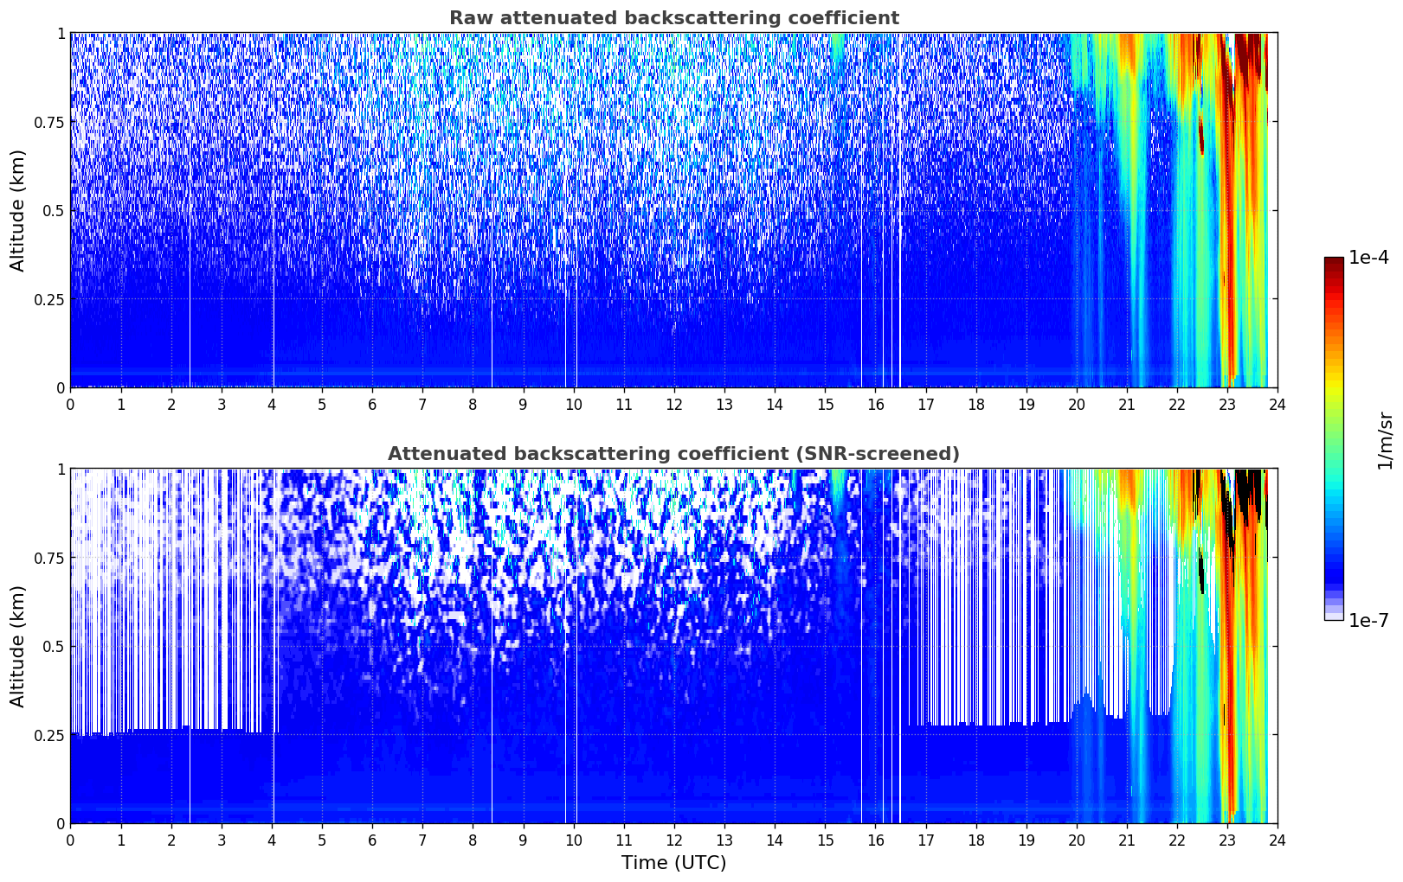Click the '0.25' altitude tick in bottom plot
The width and height of the screenshot is (1403, 882).
[x=49, y=735]
